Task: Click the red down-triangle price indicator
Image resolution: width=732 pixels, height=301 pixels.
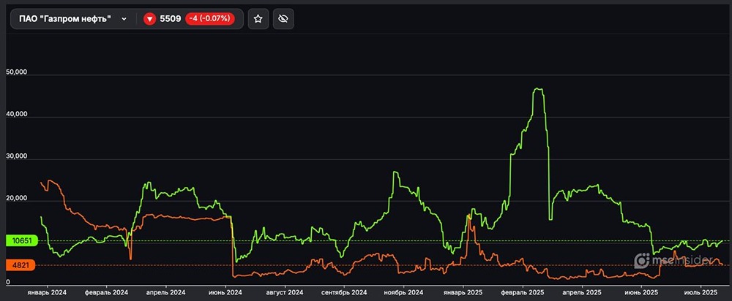Action: click(149, 19)
